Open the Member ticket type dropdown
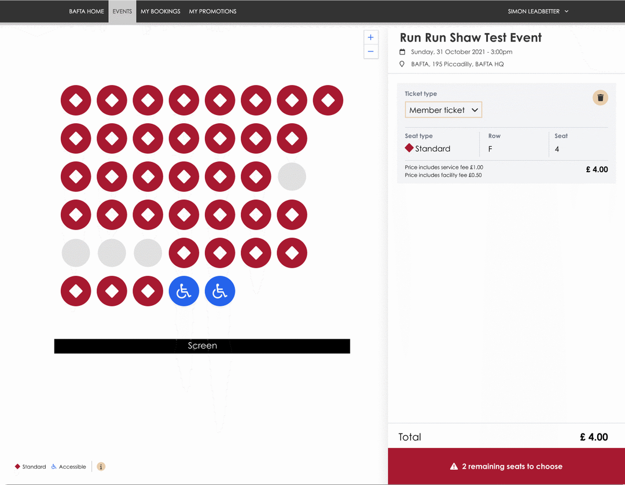 tap(443, 110)
